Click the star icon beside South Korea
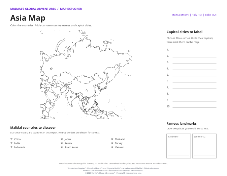 [x=62, y=147]
